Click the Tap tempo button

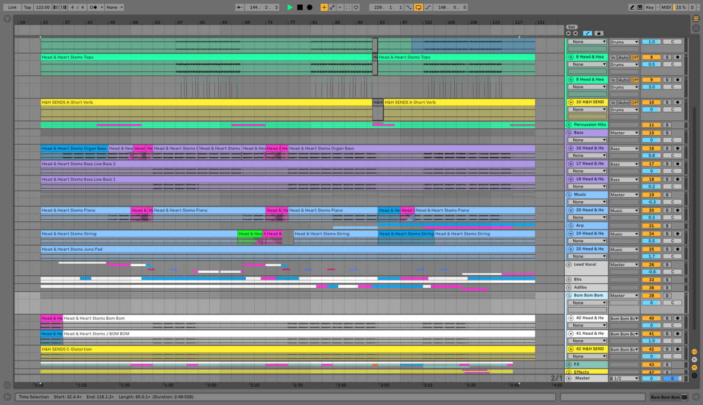28,7
